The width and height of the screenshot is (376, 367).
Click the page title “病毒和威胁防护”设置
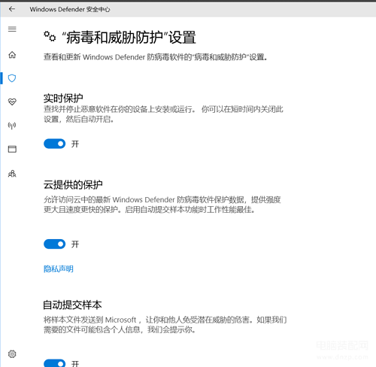point(129,38)
